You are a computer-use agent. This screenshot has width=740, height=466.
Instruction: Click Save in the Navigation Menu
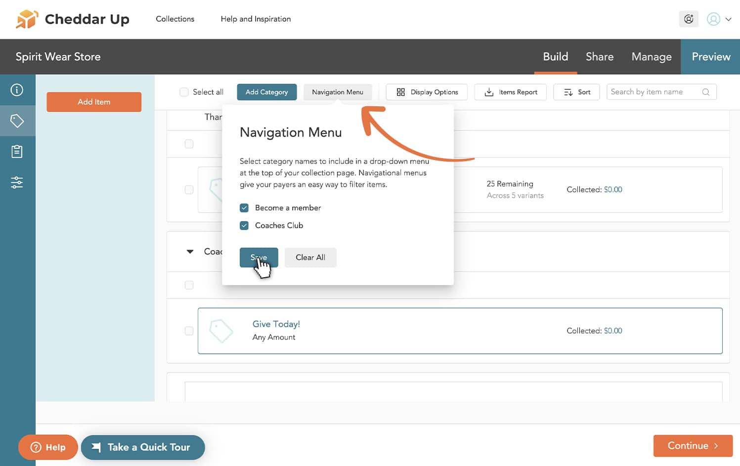(x=259, y=257)
